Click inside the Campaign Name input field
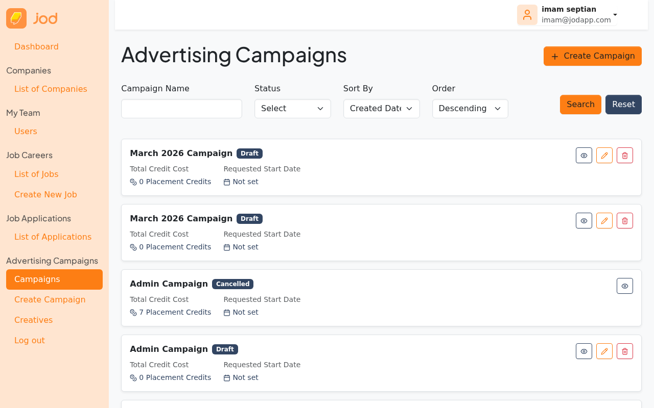Image resolution: width=654 pixels, height=408 pixels. tap(181, 109)
